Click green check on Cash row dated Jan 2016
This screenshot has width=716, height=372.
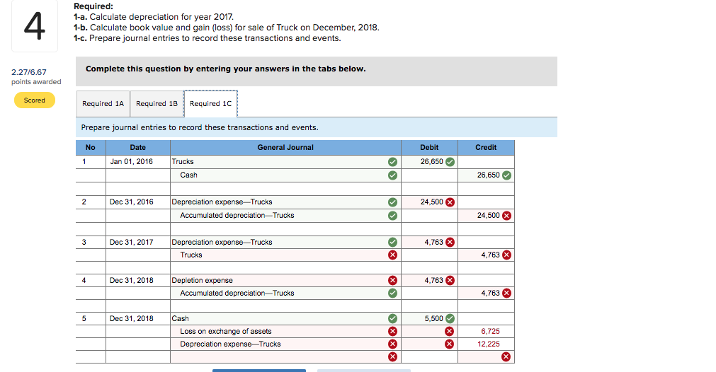tap(392, 175)
